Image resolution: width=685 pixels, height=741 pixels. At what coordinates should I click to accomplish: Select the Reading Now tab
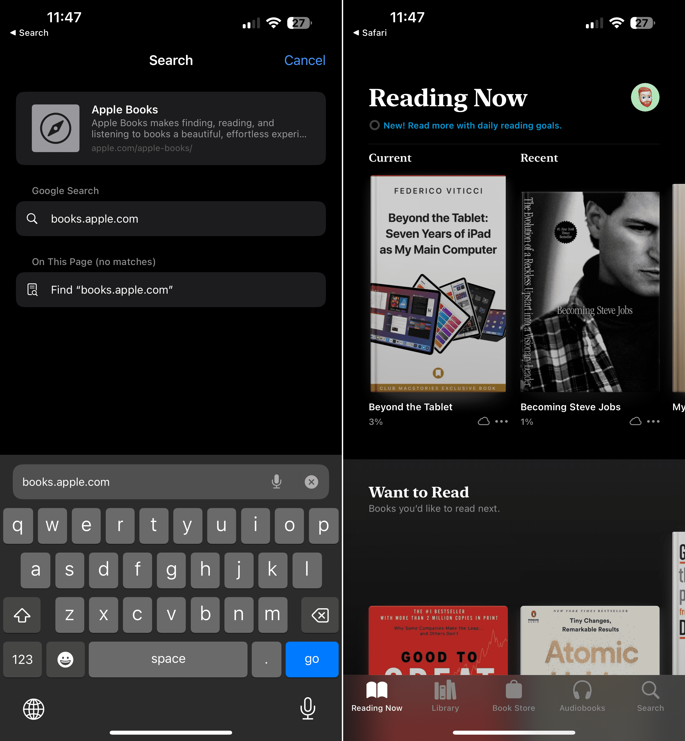coord(377,696)
